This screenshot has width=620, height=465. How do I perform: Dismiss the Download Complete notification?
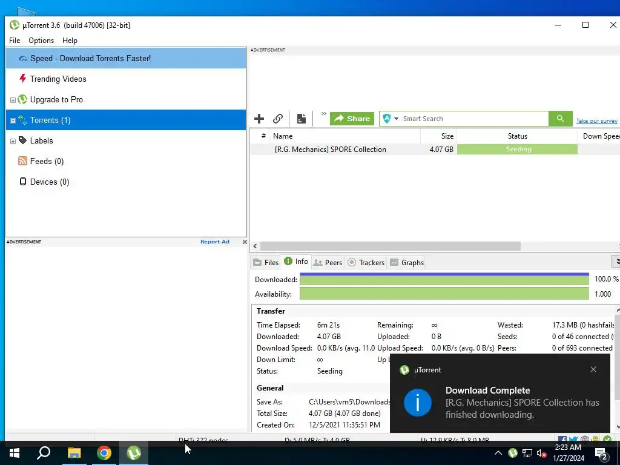pos(593,369)
